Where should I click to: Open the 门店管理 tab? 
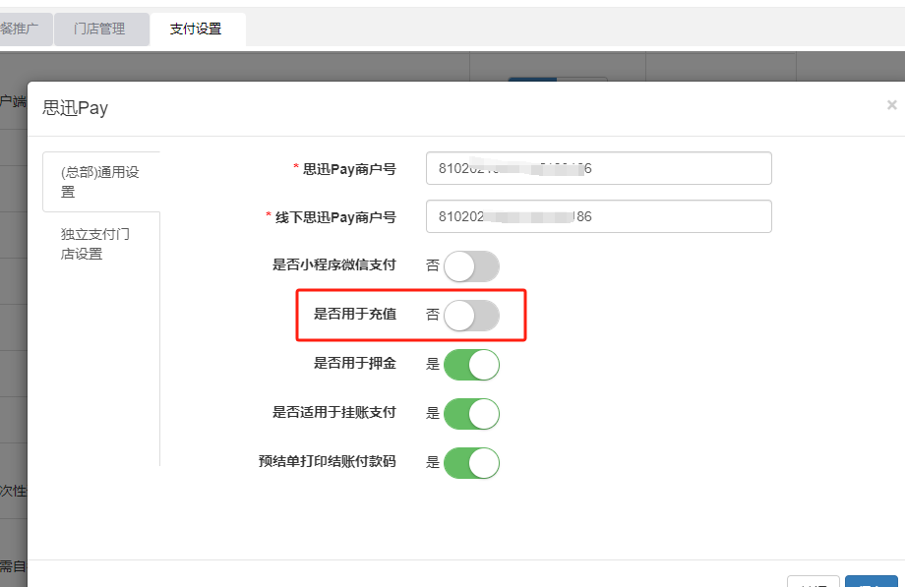(x=101, y=29)
